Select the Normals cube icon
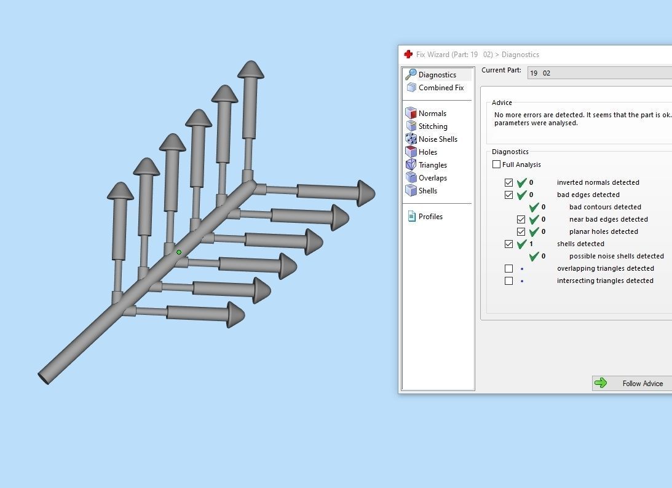672x488 pixels. point(411,113)
